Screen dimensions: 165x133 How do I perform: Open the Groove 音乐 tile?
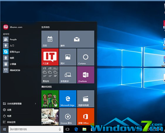click(68, 117)
